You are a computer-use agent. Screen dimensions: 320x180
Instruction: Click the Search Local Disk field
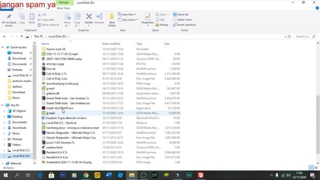[x=305, y=36]
